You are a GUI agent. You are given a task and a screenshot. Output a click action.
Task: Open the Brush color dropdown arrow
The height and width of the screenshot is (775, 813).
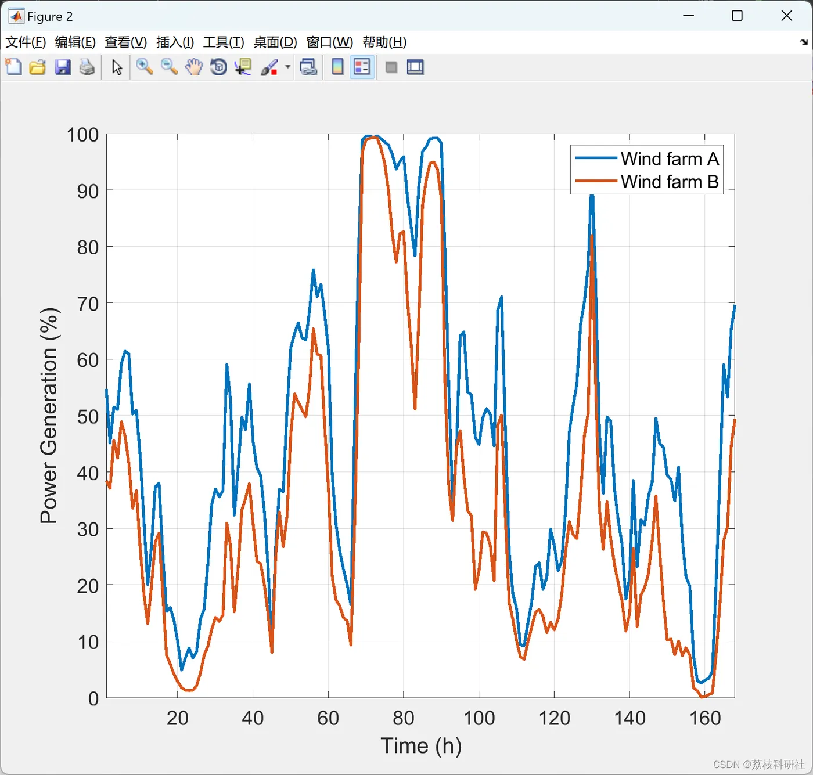click(x=287, y=67)
